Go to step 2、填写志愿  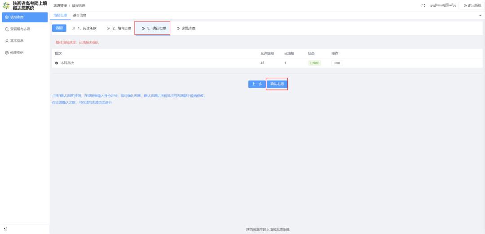click(119, 28)
